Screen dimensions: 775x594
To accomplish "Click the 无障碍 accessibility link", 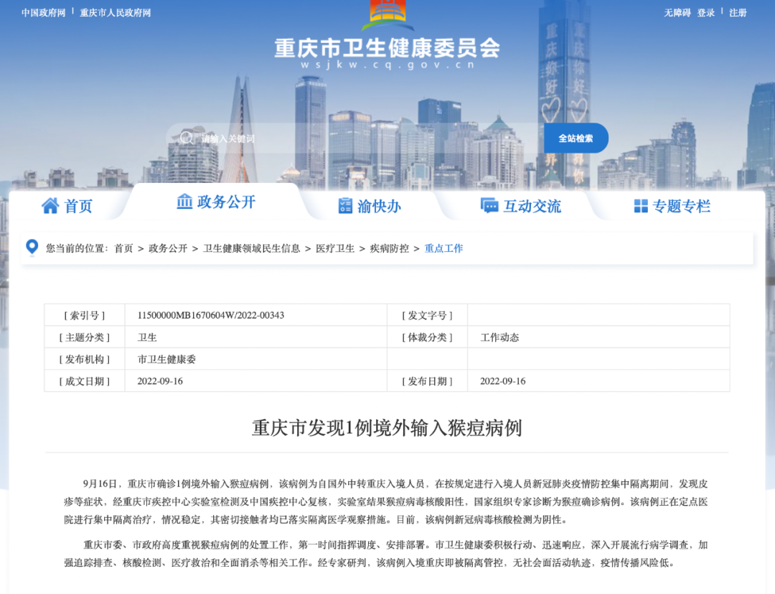I will pos(677,13).
